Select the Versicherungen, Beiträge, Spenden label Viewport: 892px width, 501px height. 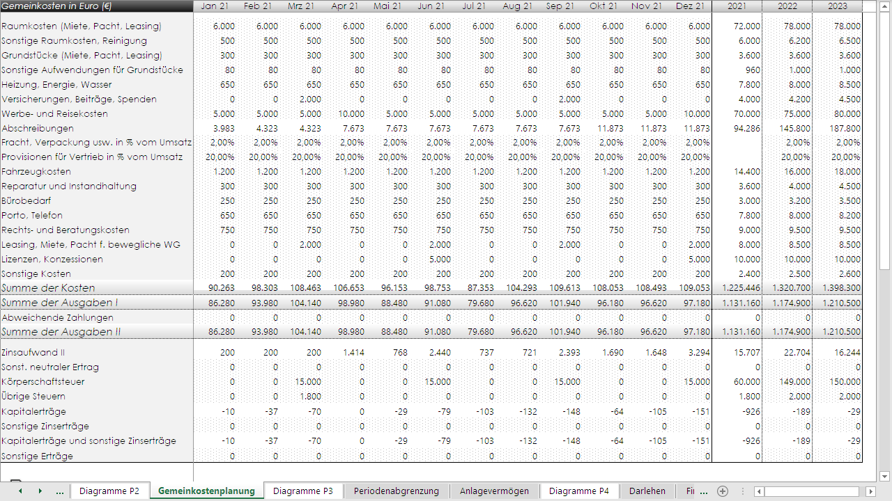coord(79,99)
